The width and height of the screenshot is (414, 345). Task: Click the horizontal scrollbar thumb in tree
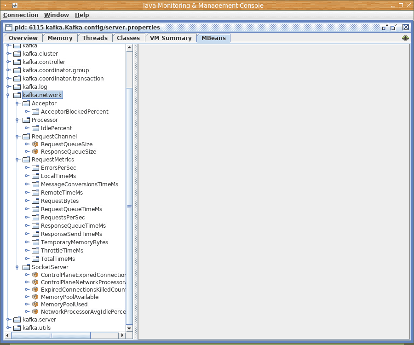pyautogui.click(x=51, y=335)
